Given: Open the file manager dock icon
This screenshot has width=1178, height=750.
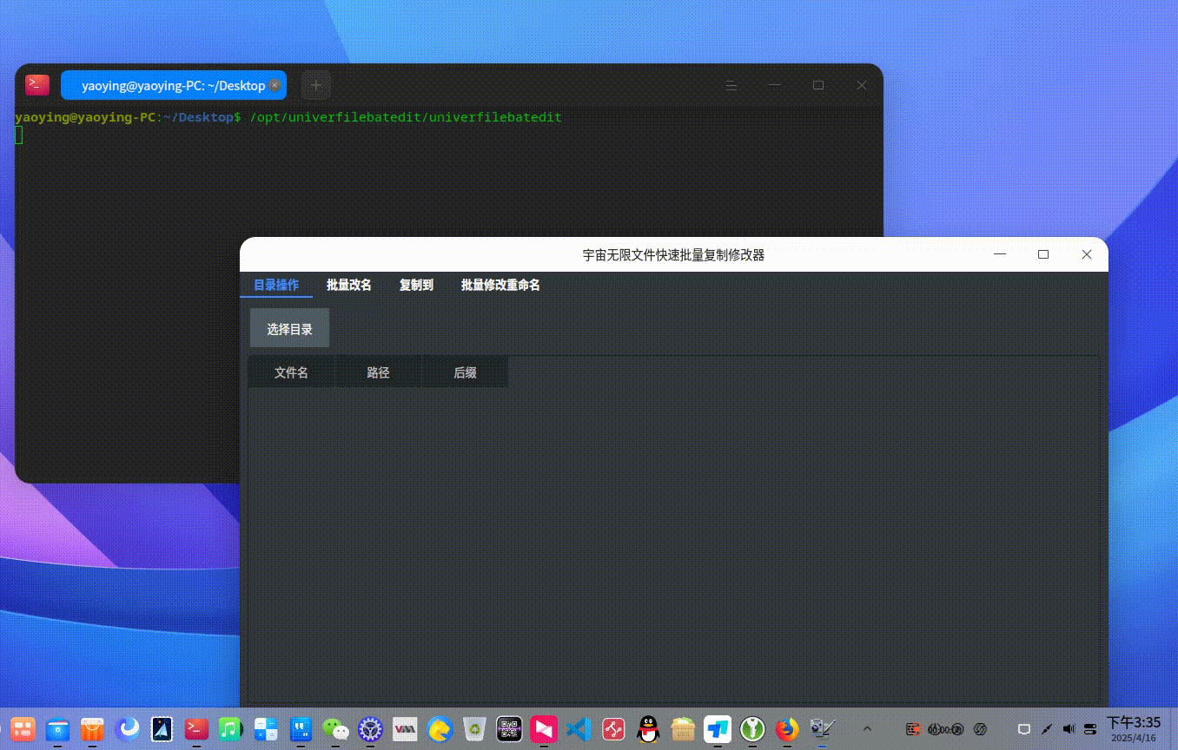Looking at the screenshot, I should coord(58,729).
